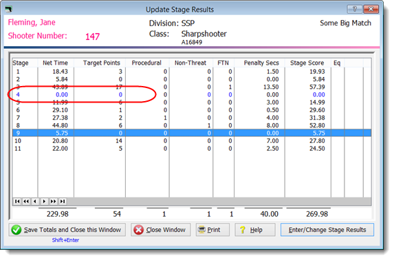This screenshot has height=260, width=394.
Task: Click the Procedural column header
Action: 147,63
